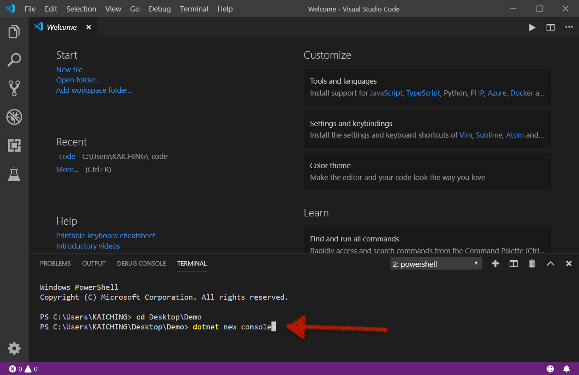This screenshot has width=579, height=375.
Task: Open the Color theme customization card
Action: pyautogui.click(x=427, y=172)
